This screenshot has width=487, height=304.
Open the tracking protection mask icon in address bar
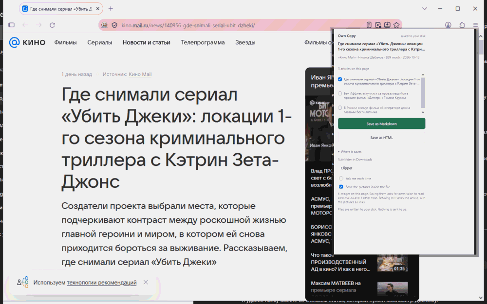point(104,25)
